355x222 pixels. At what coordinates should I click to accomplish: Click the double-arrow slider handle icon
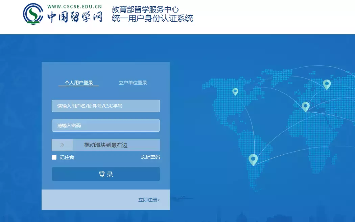pos(62,145)
